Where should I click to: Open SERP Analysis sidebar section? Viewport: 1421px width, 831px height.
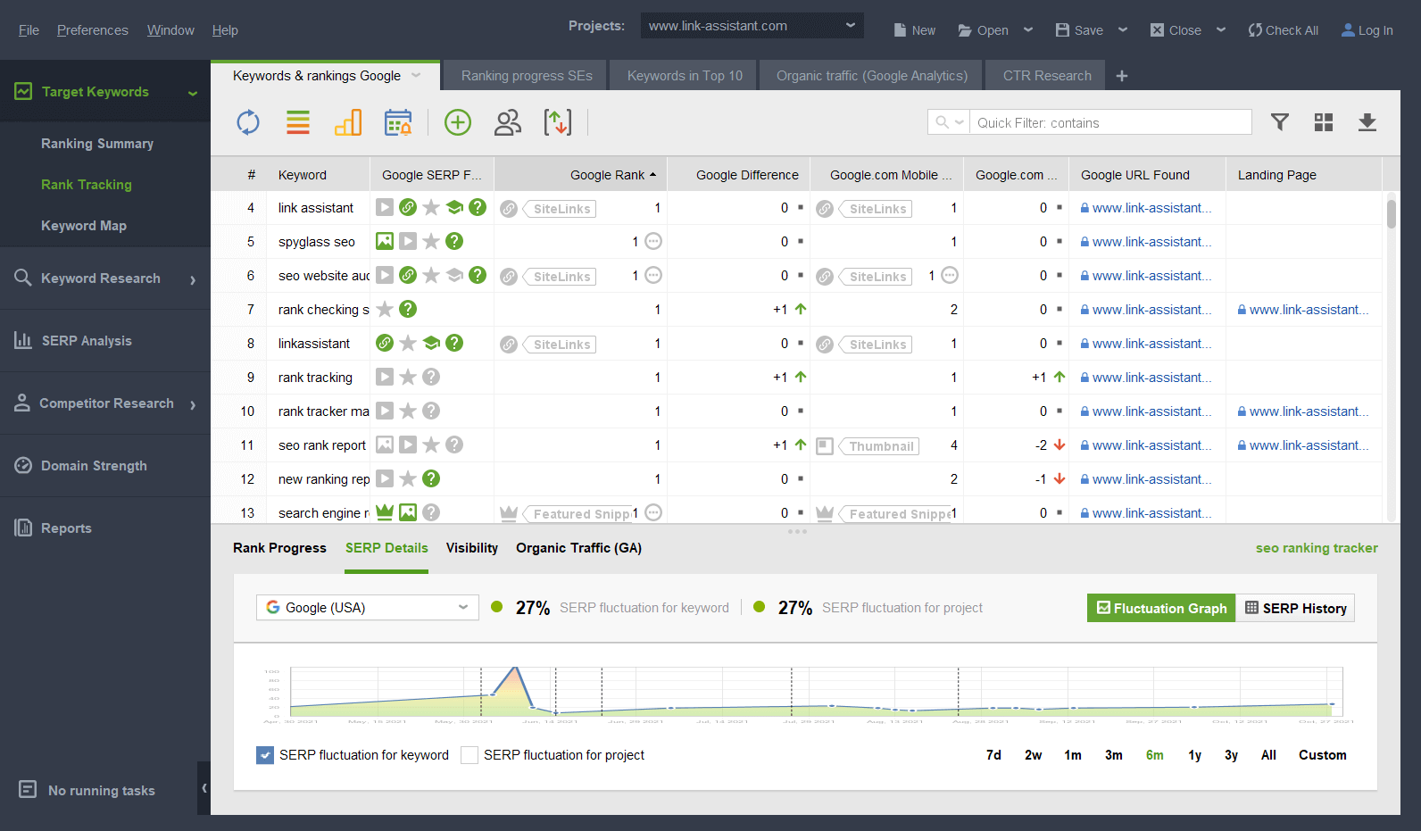coord(105,340)
